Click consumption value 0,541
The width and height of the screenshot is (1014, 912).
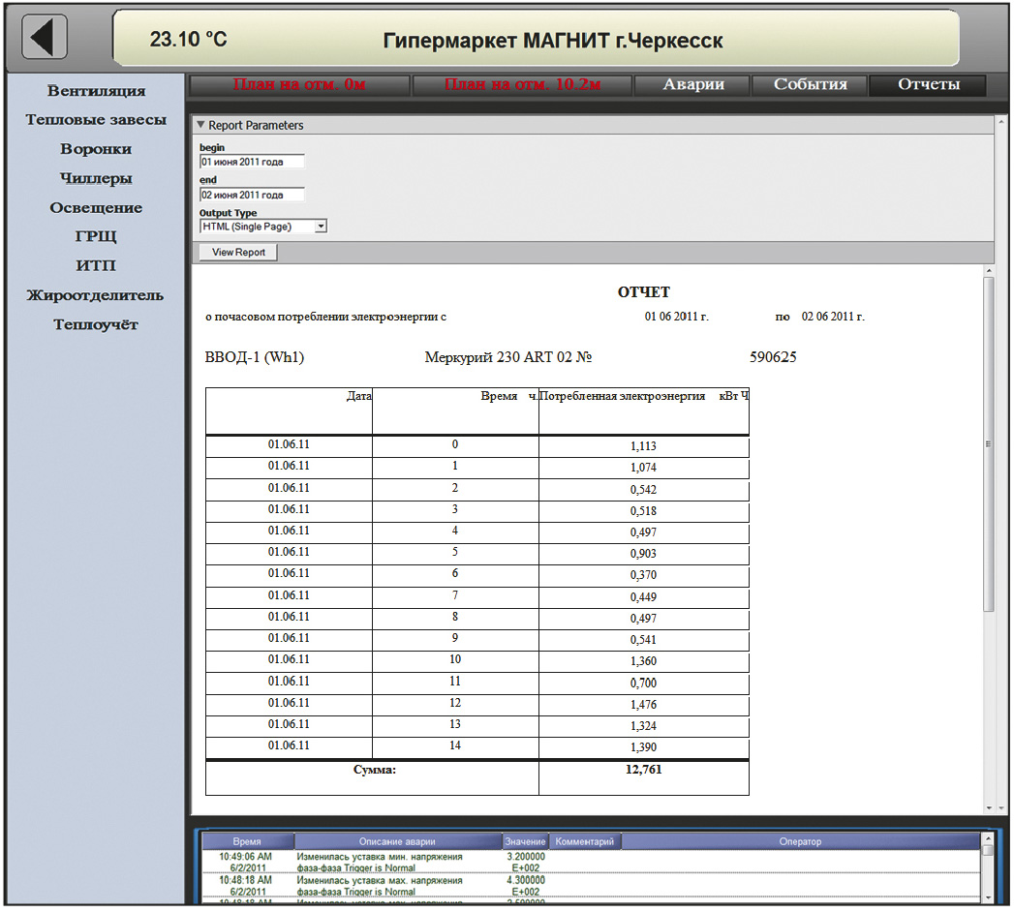(x=643, y=639)
